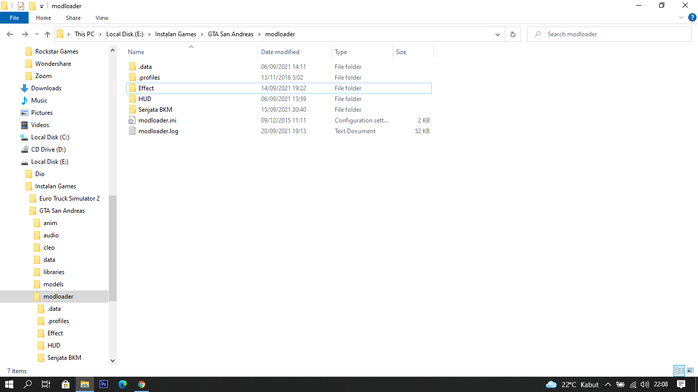Select the .profiles folder in the file list

(278, 78)
